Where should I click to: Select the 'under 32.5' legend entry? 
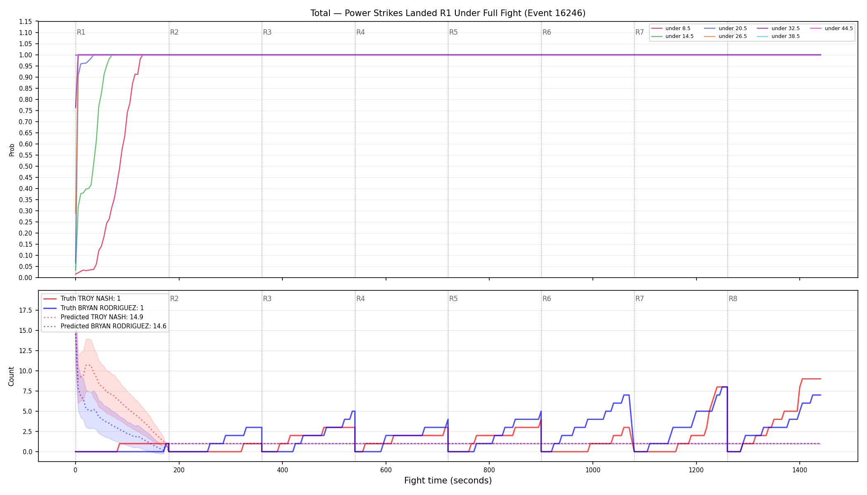click(778, 28)
